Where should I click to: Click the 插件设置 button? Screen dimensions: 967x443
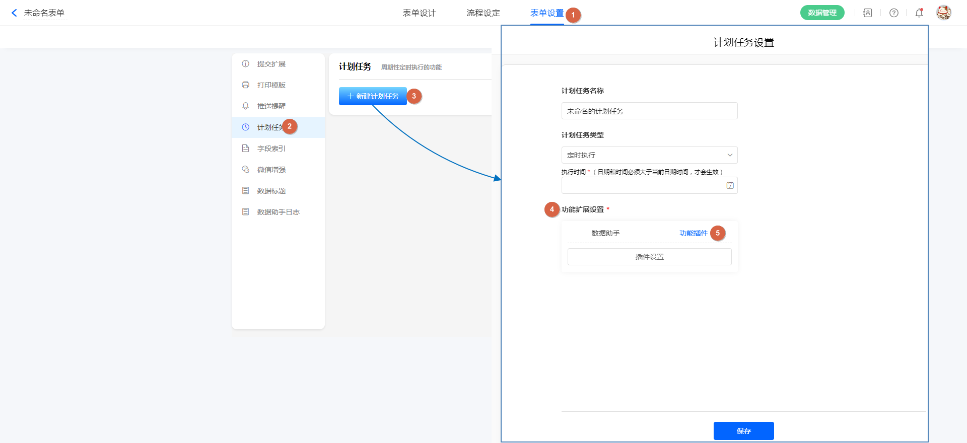tap(649, 257)
